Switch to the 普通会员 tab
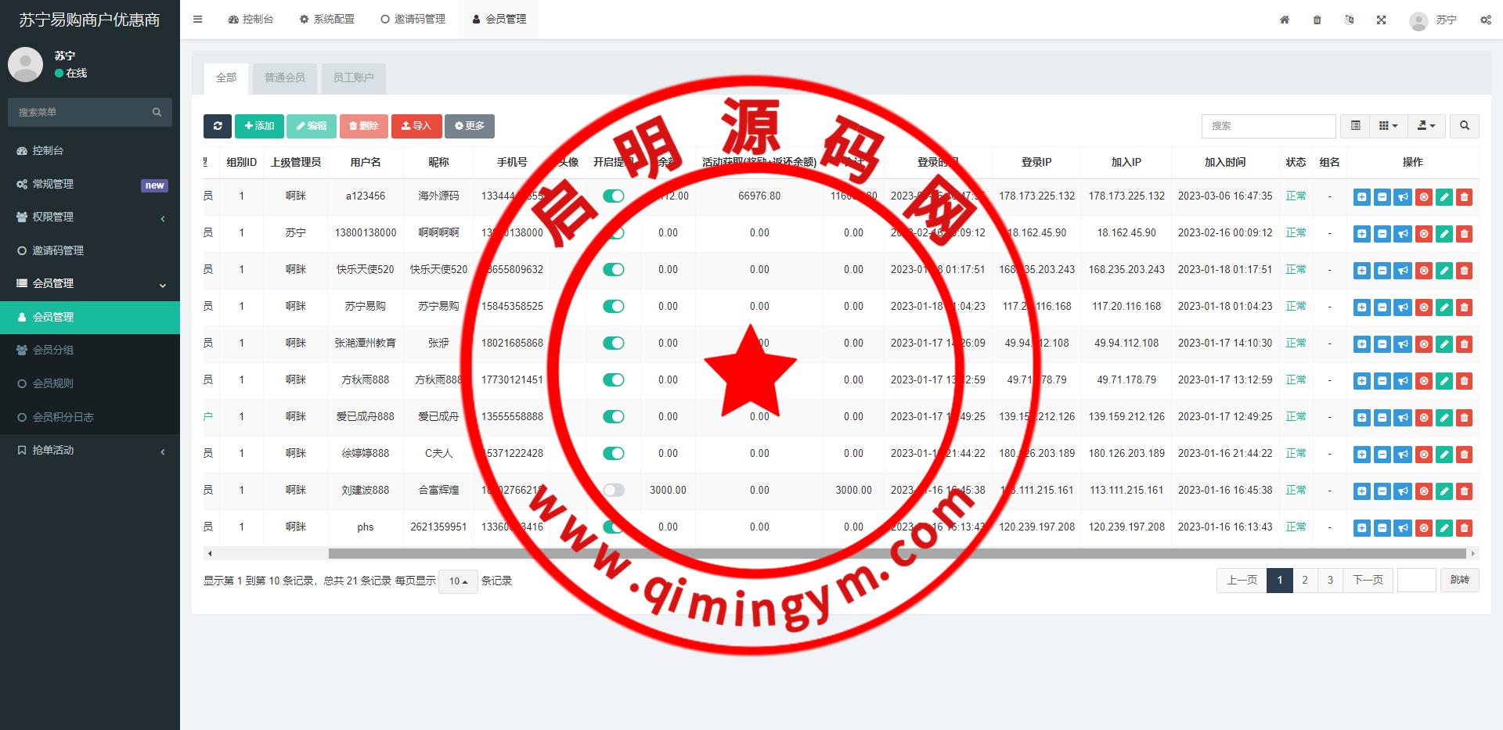This screenshot has width=1503, height=730. pyautogui.click(x=285, y=78)
